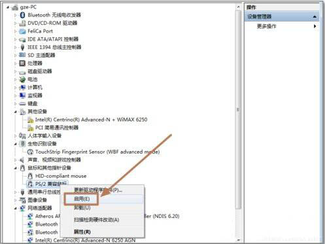Click the 图像设备 imaging device icon

tap(22, 200)
